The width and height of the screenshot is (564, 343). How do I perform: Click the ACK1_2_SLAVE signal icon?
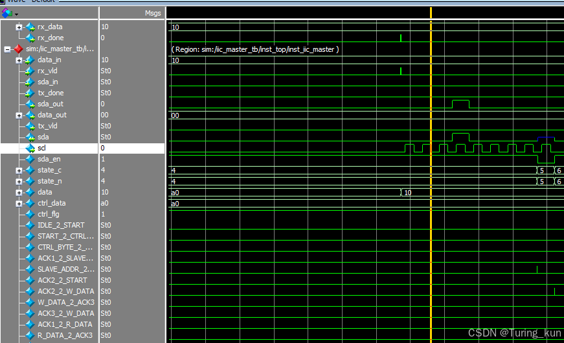coord(30,258)
